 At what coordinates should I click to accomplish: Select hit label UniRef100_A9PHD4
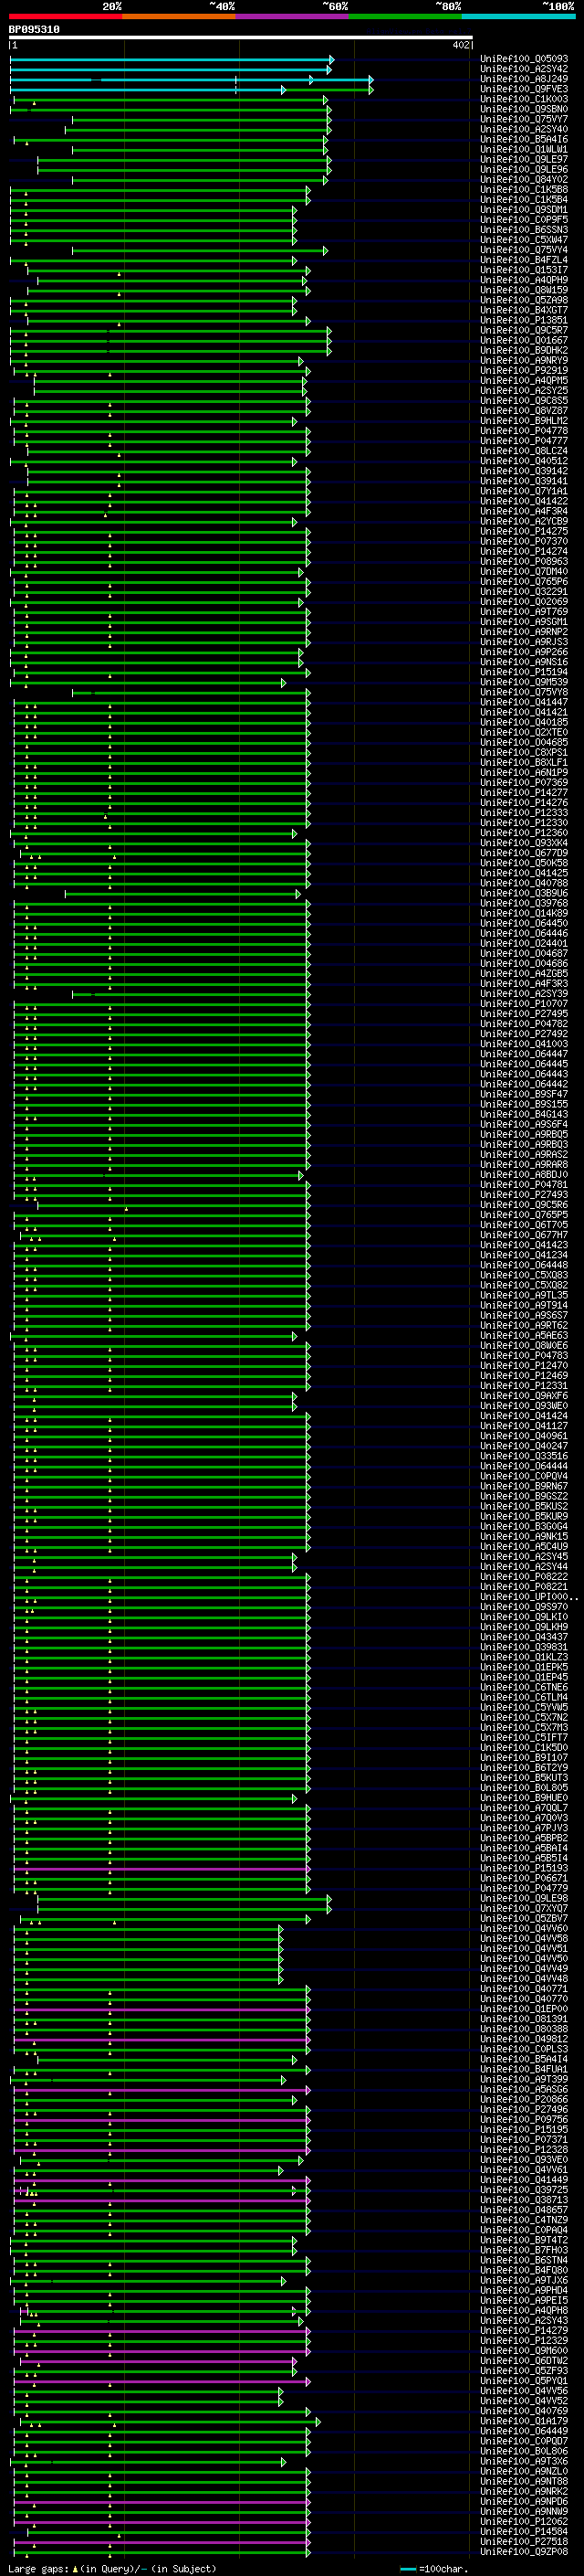[x=524, y=2290]
